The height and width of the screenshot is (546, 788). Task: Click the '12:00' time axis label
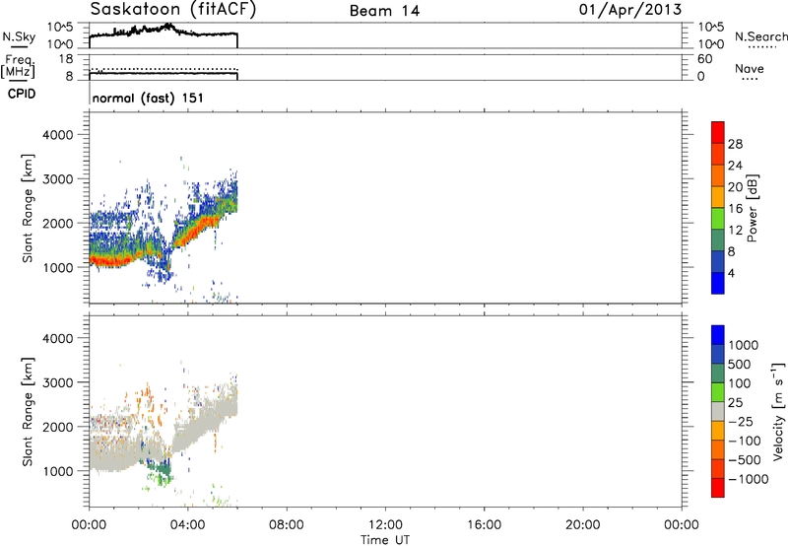point(385,525)
